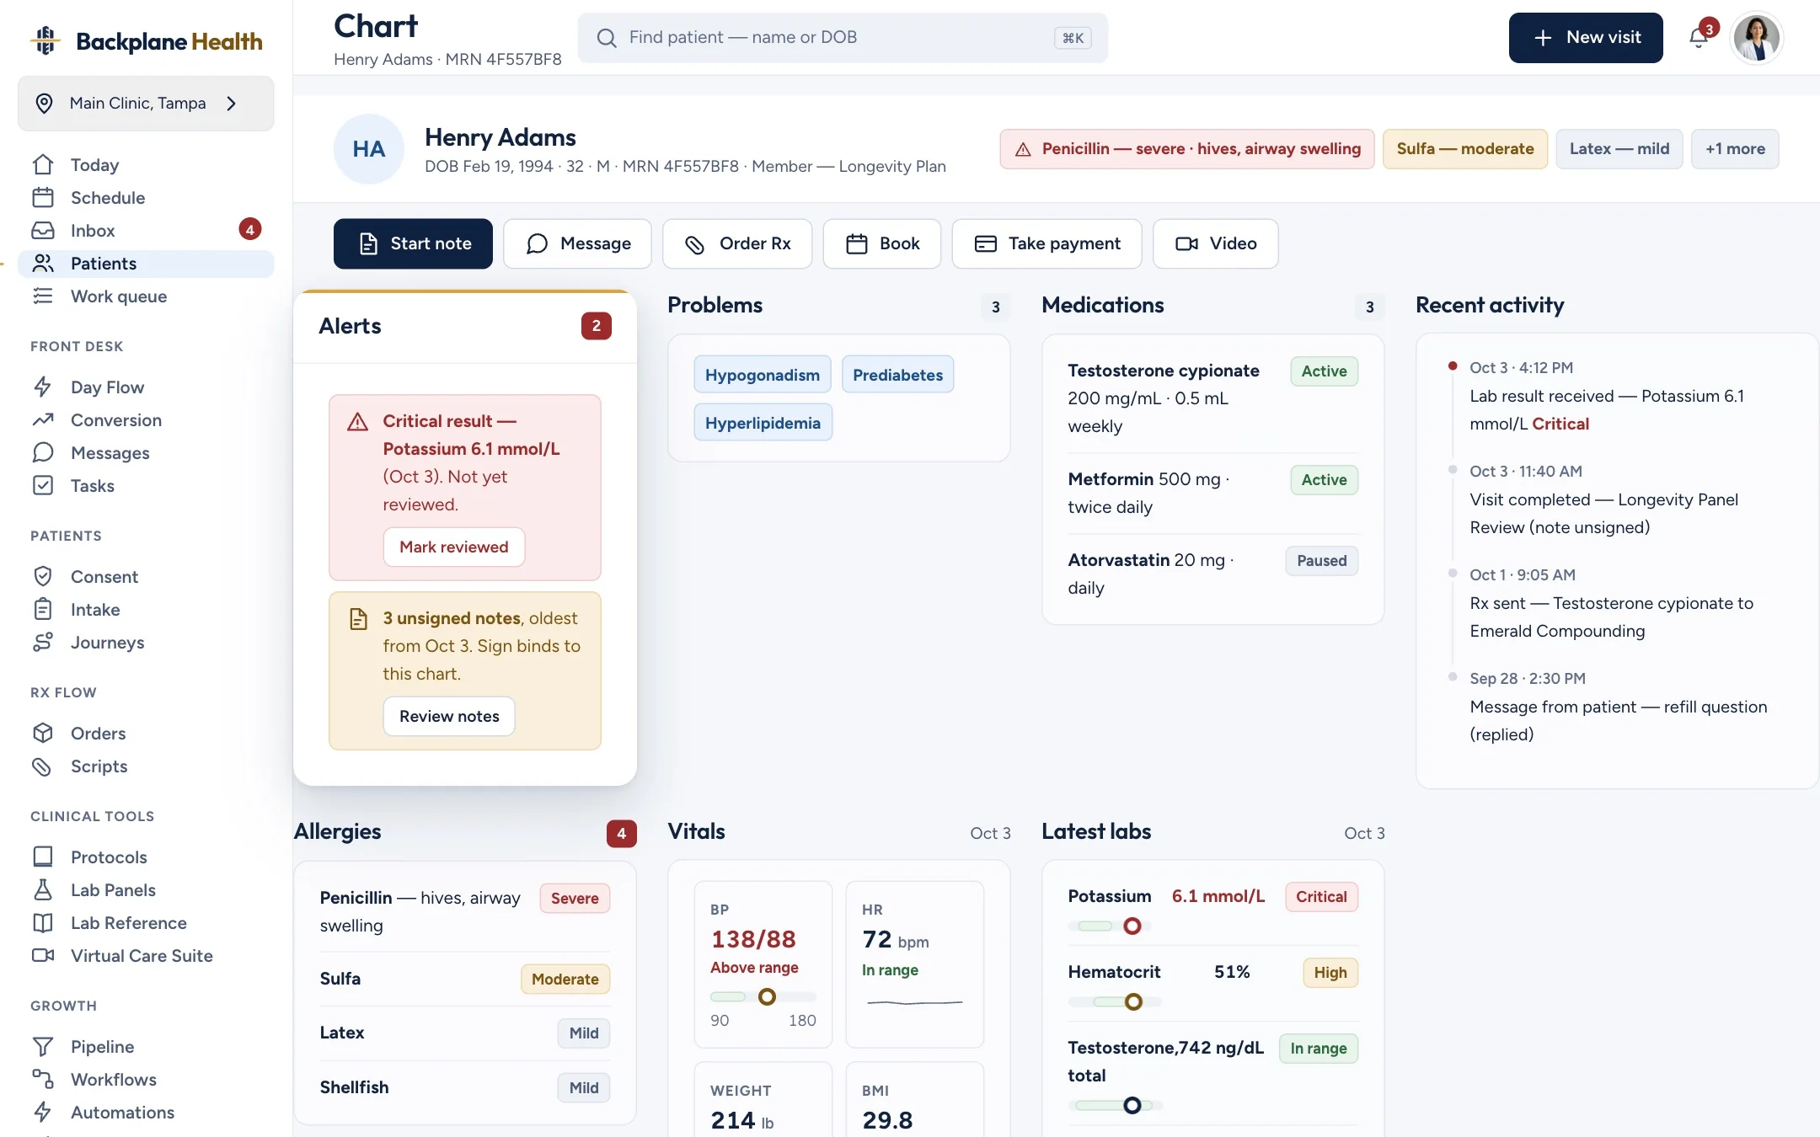
Task: Click the Day Flow lightning icon
Action: (x=43, y=387)
